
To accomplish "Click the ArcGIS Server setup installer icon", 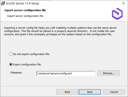I will [3, 3].
